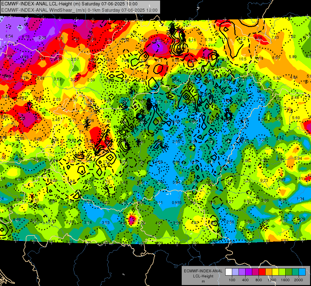Screen dimensions: 311x286
Task: Click the red legend swatch
Action: tap(262, 272)
